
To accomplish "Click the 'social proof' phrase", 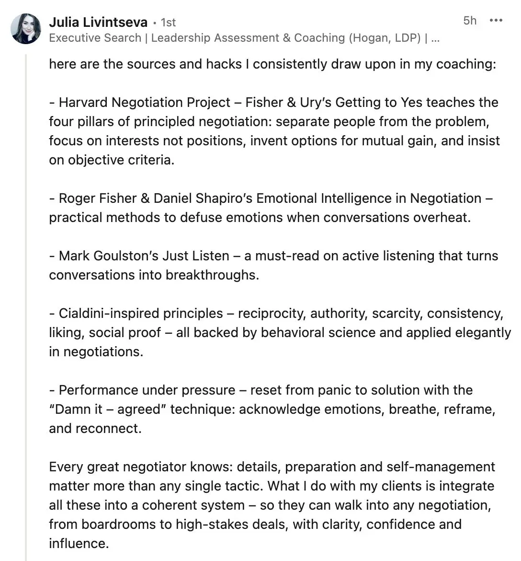I will 125,332.
